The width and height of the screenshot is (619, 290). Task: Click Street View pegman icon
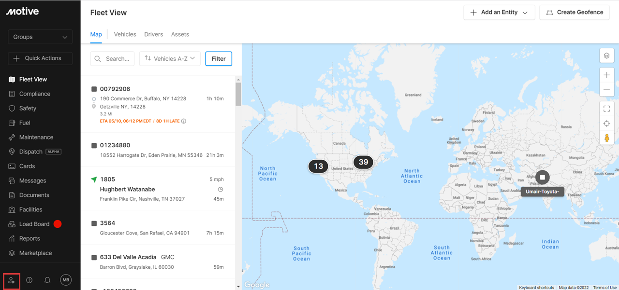point(607,138)
